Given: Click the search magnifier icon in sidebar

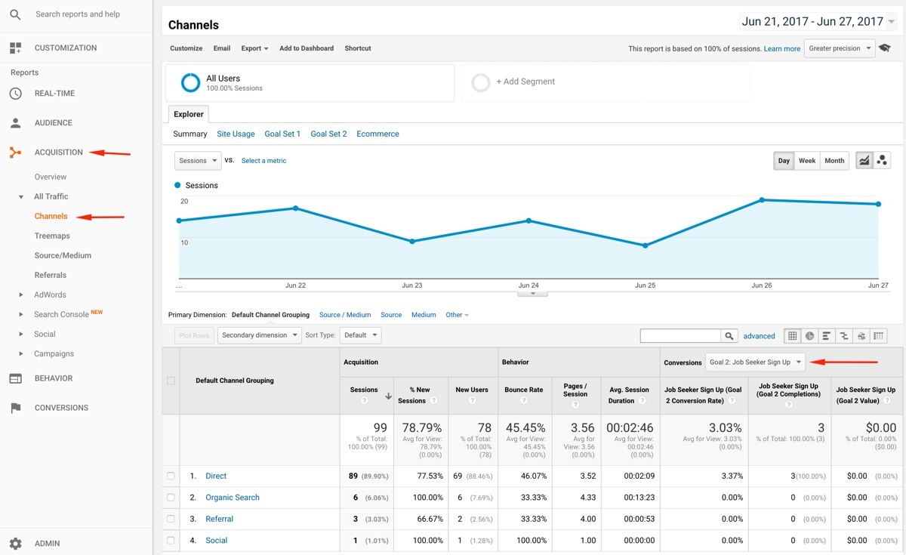Looking at the screenshot, I should coord(15,14).
